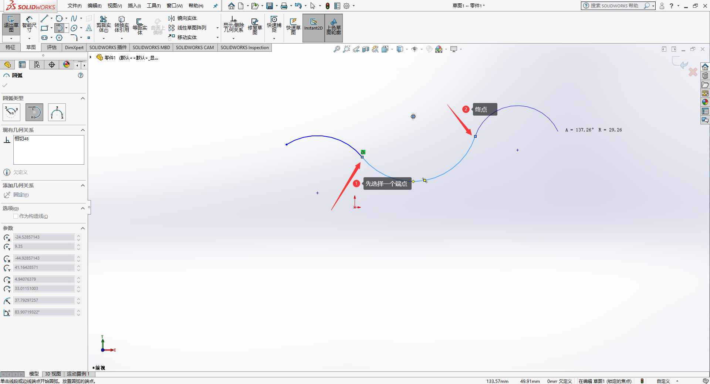
Task: Click the arc radius 37.79297257 field
Action: click(x=44, y=300)
